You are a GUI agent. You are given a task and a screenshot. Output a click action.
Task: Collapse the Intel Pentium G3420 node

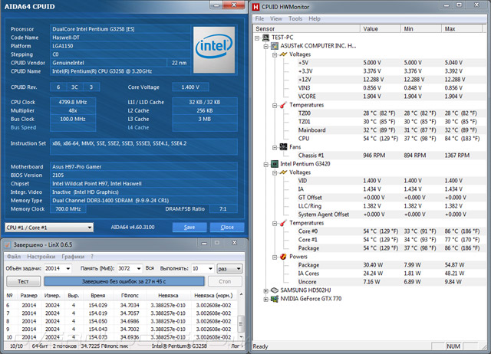[x=266, y=164]
